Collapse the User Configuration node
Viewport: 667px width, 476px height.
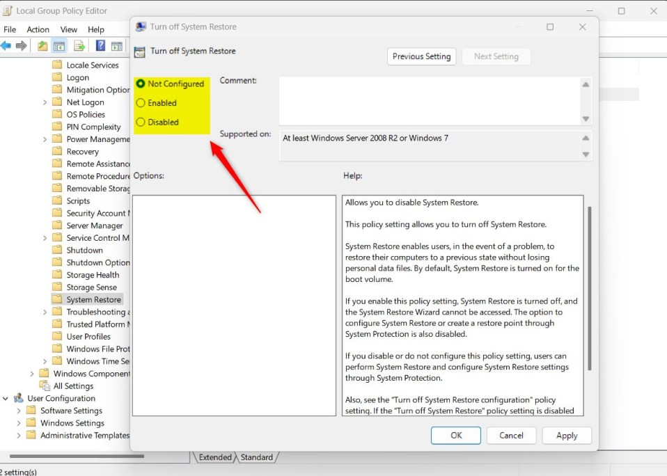pos(6,398)
